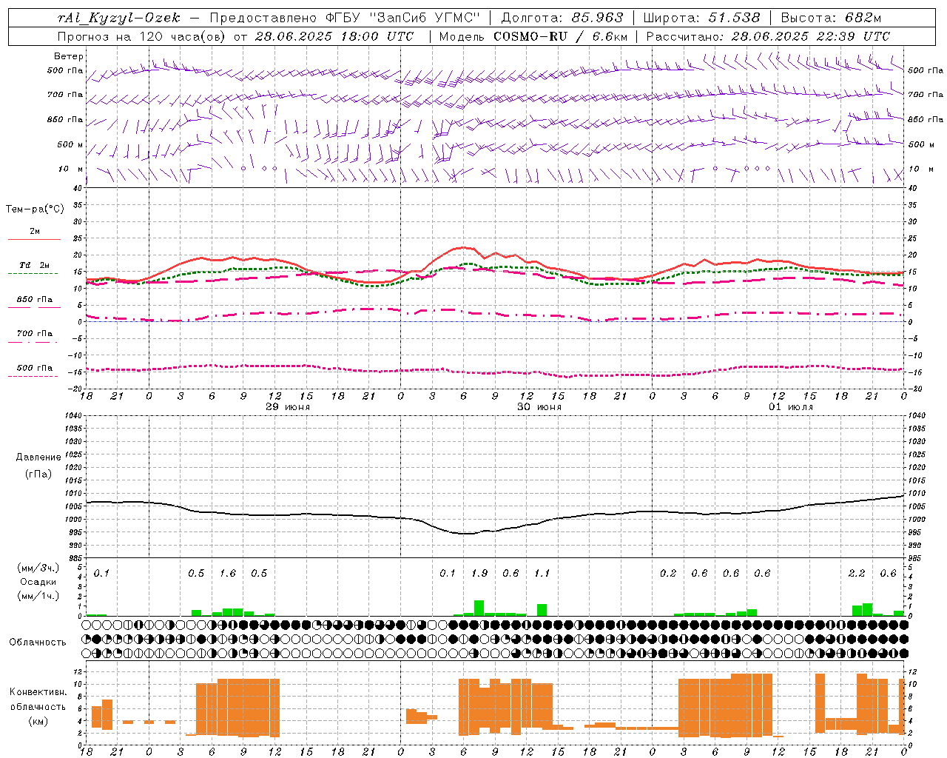Click the text ФГБУ "ЗапСиб УГМС"
947x758 pixels.
point(402,18)
